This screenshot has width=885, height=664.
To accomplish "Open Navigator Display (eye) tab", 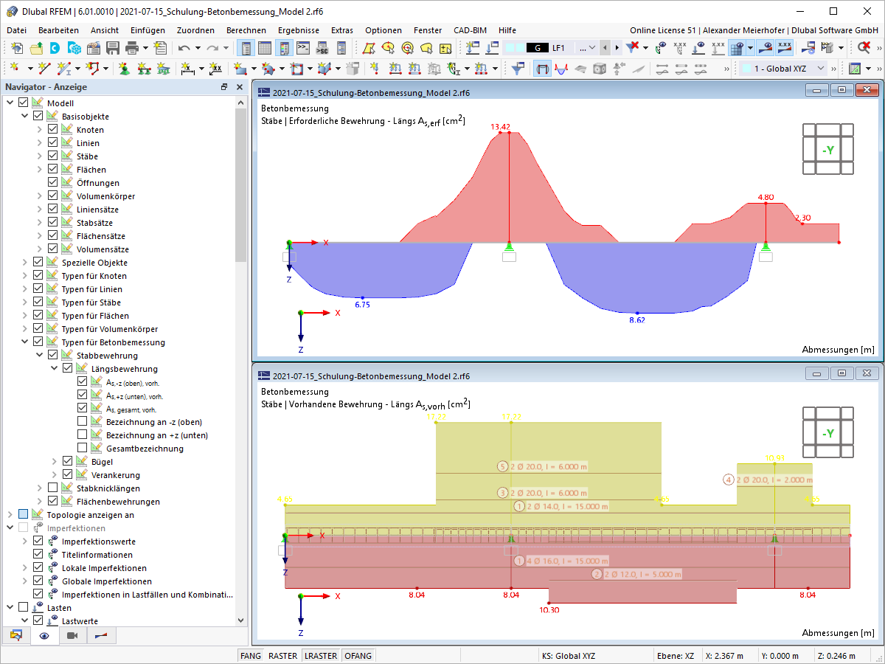I will 44,635.
